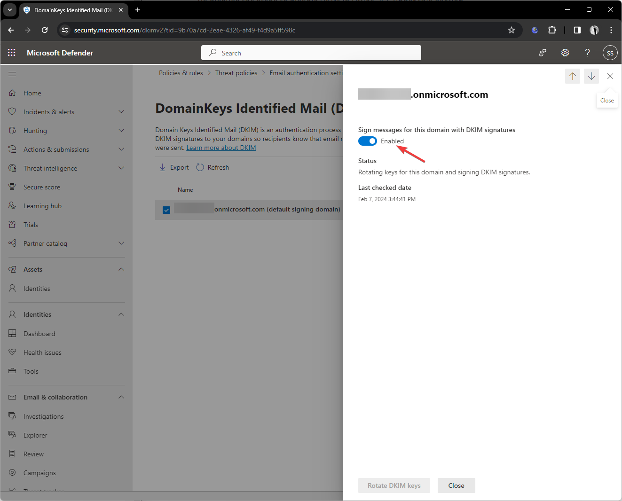The width and height of the screenshot is (622, 501).
Task: Click the Learning hub icon
Action: [13, 206]
